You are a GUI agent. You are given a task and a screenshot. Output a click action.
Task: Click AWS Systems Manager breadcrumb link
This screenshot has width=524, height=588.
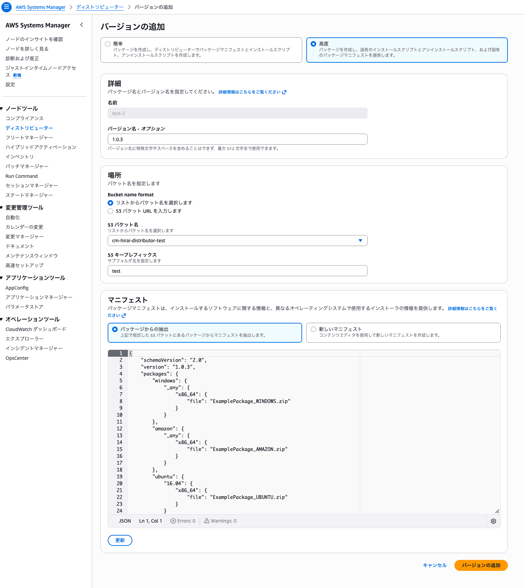pyautogui.click(x=40, y=7)
